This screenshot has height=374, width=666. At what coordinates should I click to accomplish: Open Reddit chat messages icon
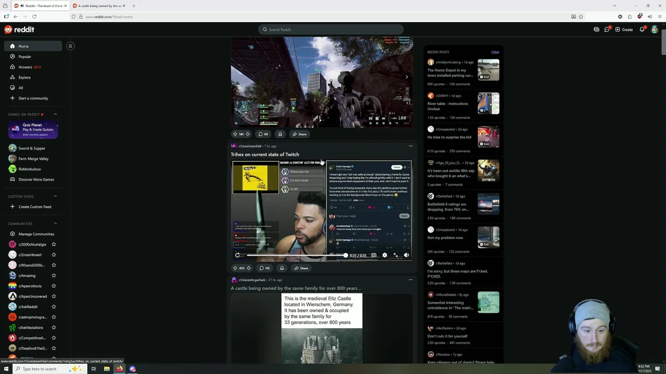tap(607, 30)
